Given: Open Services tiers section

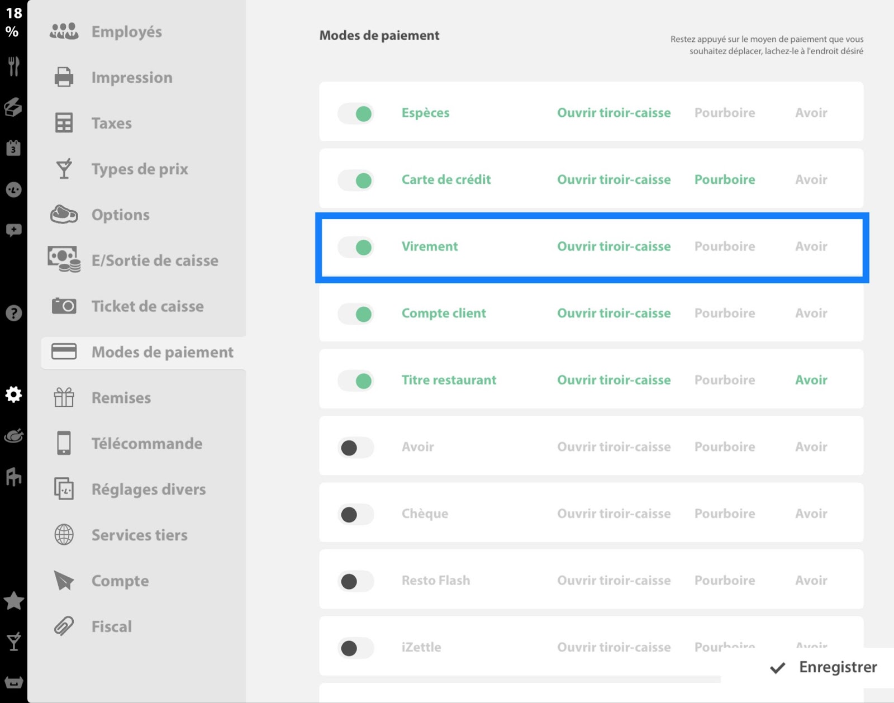Looking at the screenshot, I should tap(140, 535).
